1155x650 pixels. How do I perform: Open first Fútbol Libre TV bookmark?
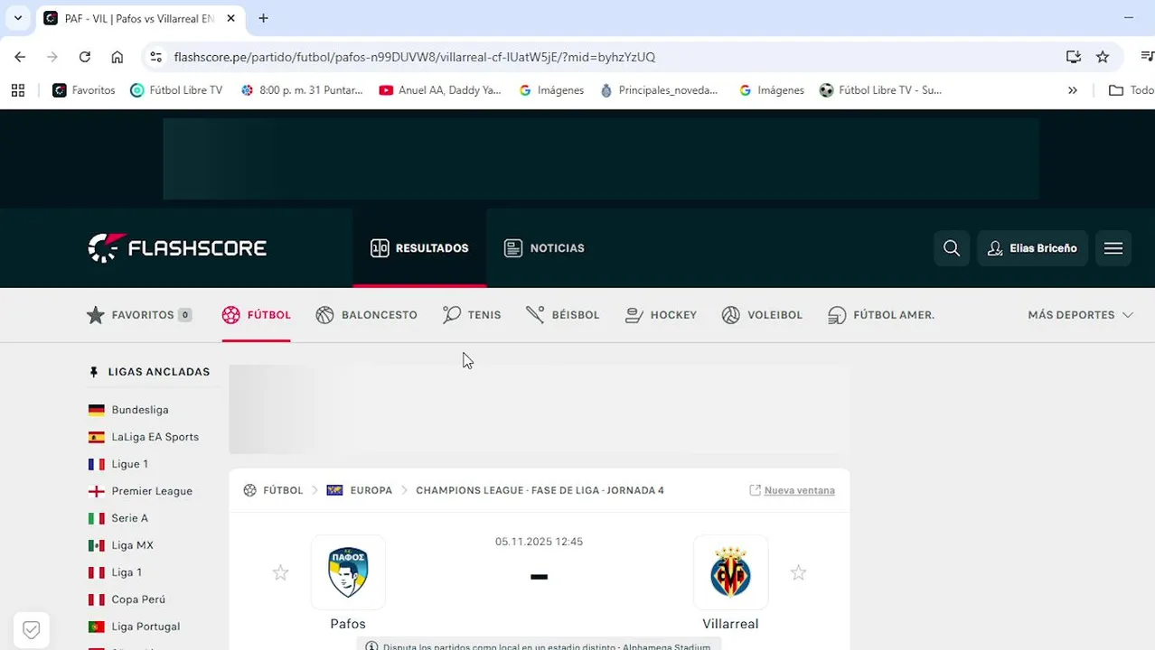pyautogui.click(x=176, y=90)
